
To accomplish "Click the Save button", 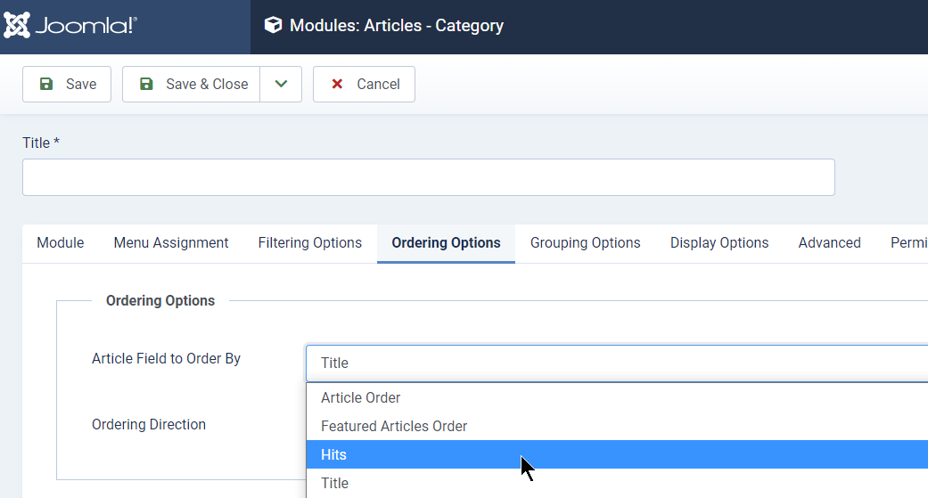I will (x=67, y=84).
